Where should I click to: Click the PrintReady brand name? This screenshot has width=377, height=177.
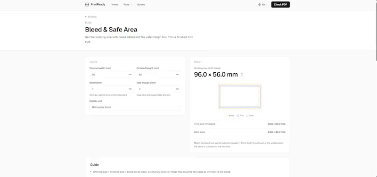click(x=98, y=5)
